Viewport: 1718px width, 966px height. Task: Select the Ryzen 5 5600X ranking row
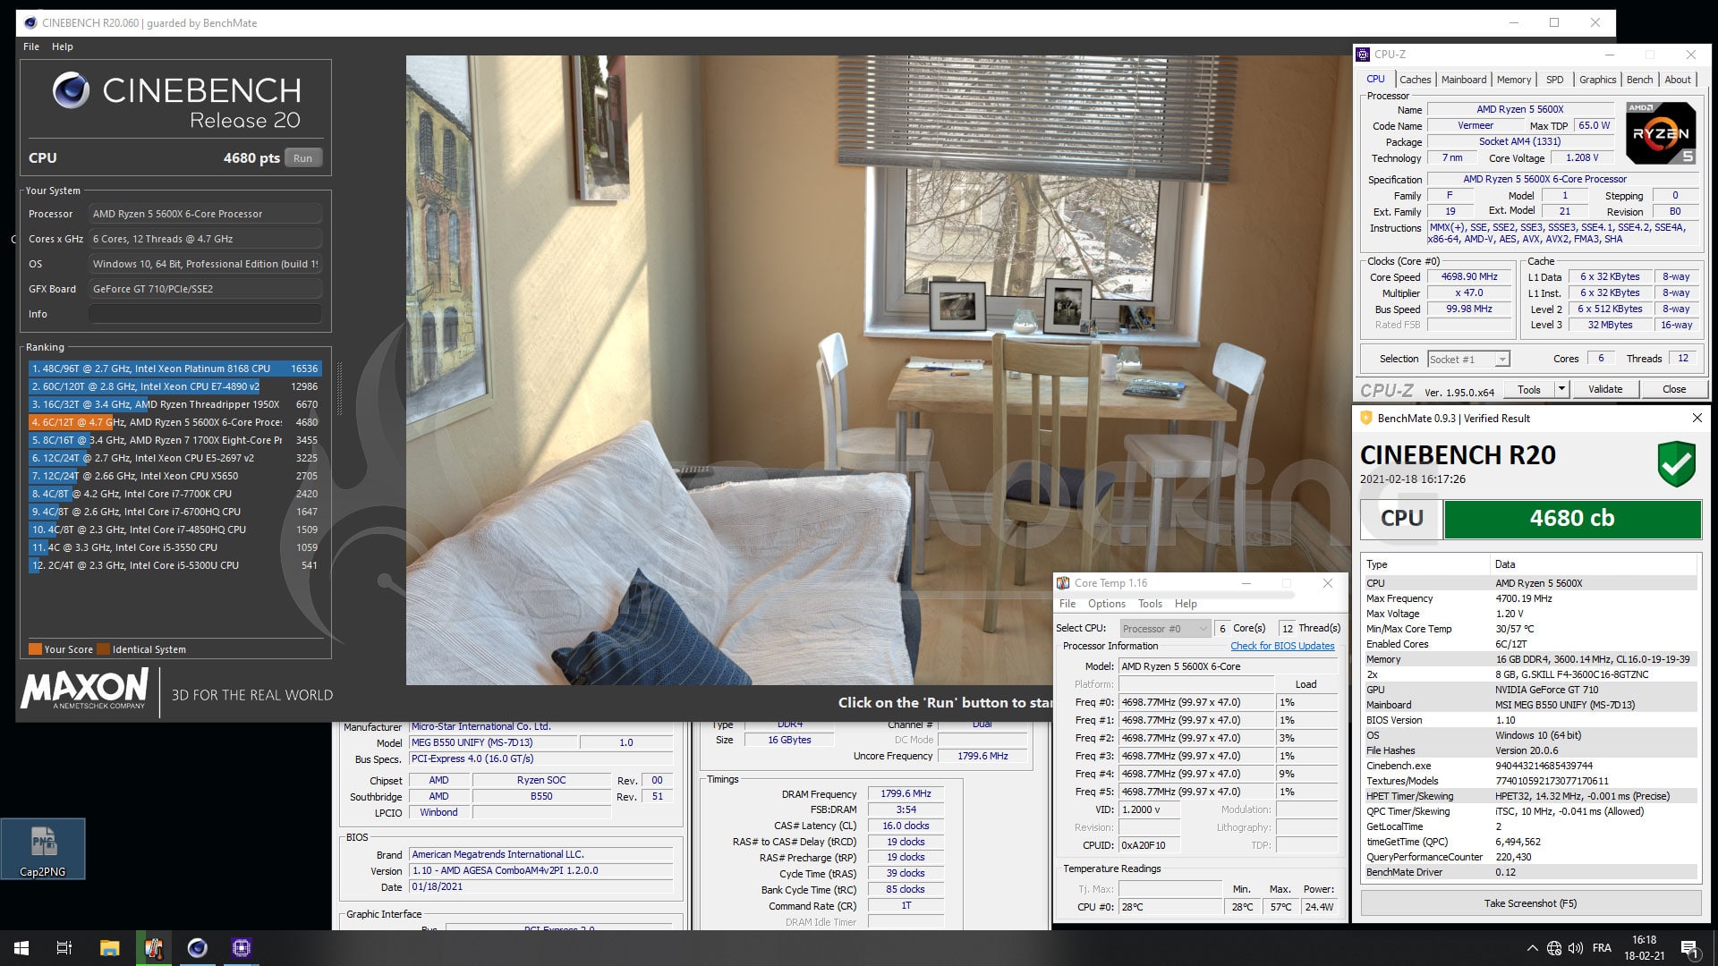tap(174, 422)
